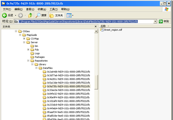Select folder 0c84fe32-9d29-102c-8000-28fb7f022cfb

[x=68, y=94]
